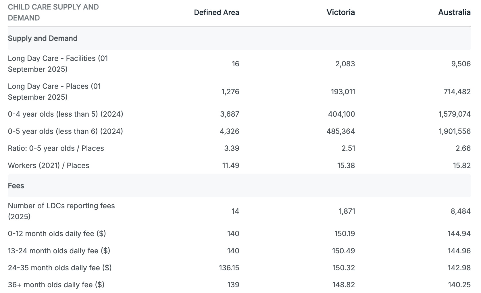Select the Ratio: 0-5 year olds / Places label
Viewport: 481px width, 293px height.
pyautogui.click(x=56, y=148)
